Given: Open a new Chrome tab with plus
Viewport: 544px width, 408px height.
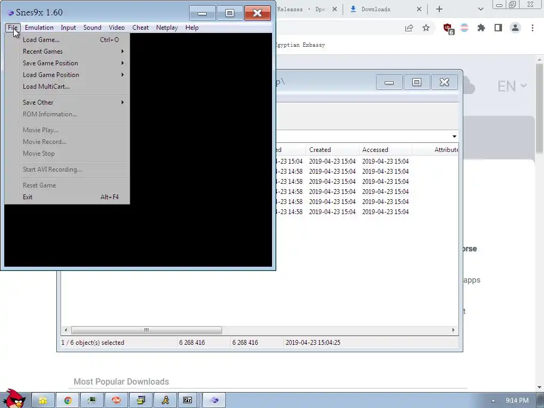Looking at the screenshot, I should click(x=439, y=10).
